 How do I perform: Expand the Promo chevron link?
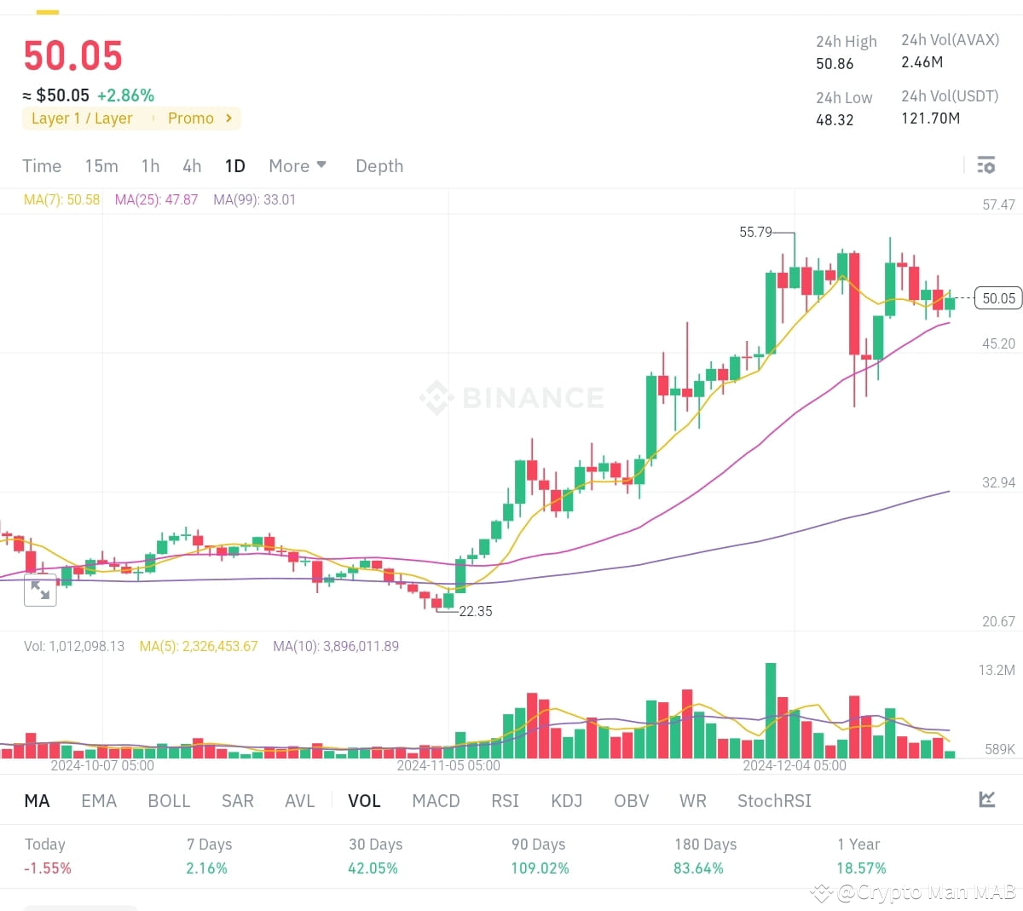click(x=228, y=118)
